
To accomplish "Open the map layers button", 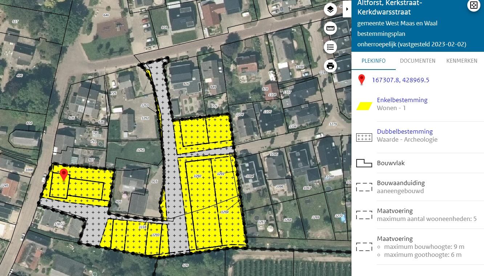I will click(330, 10).
